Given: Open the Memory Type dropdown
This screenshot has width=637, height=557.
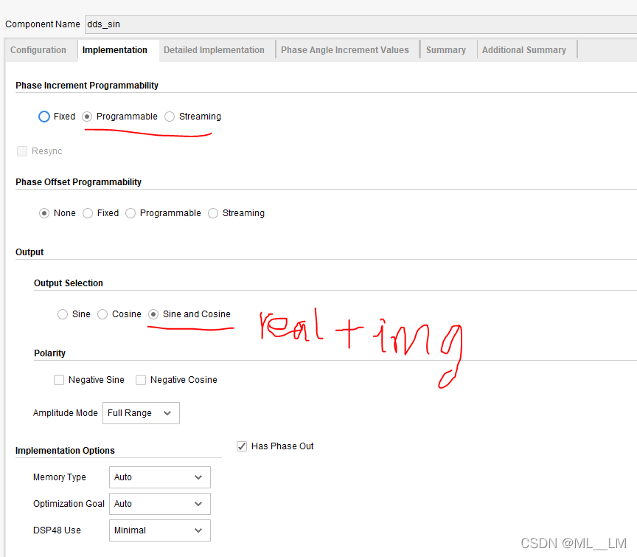Looking at the screenshot, I should click(x=160, y=477).
